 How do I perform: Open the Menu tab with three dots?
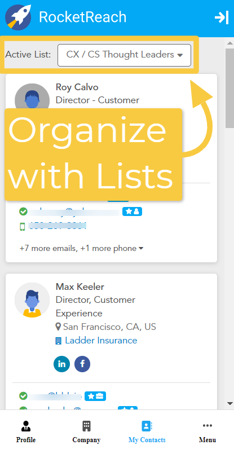click(x=207, y=431)
